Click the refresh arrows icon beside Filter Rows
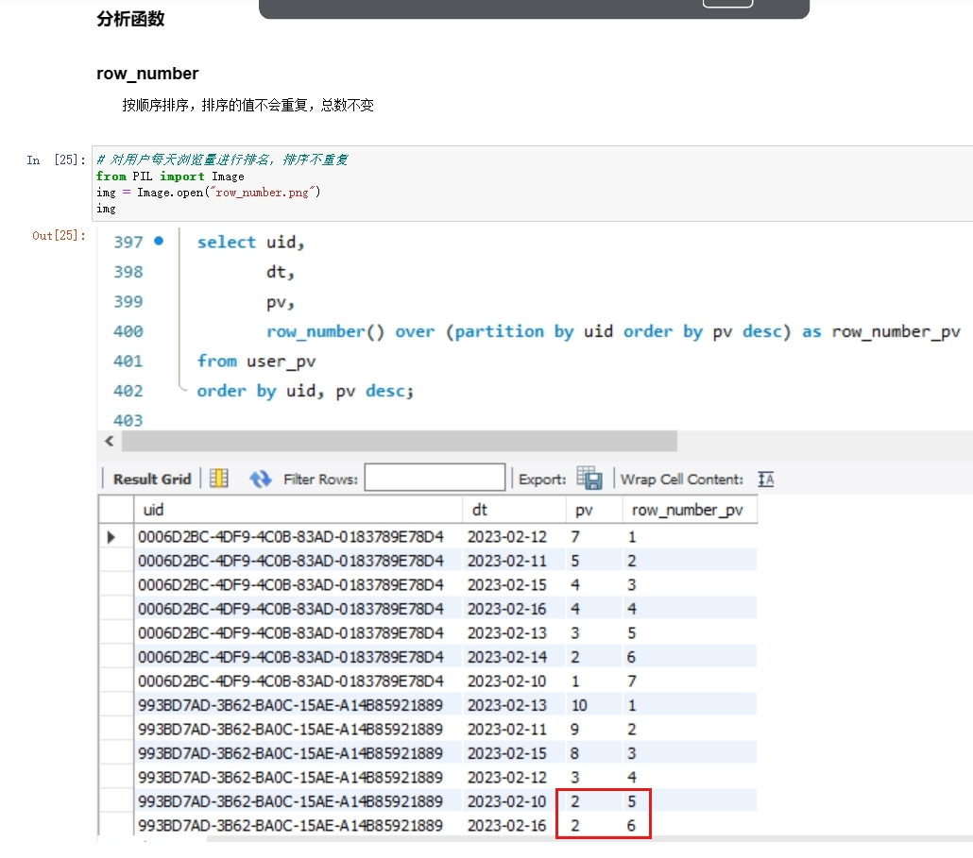The width and height of the screenshot is (973, 858). (x=260, y=479)
